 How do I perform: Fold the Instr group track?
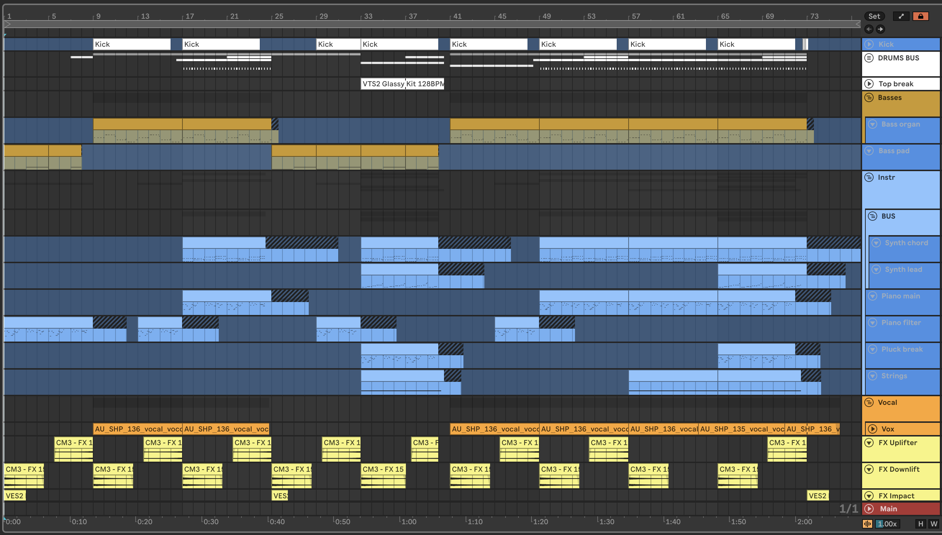[x=869, y=178]
